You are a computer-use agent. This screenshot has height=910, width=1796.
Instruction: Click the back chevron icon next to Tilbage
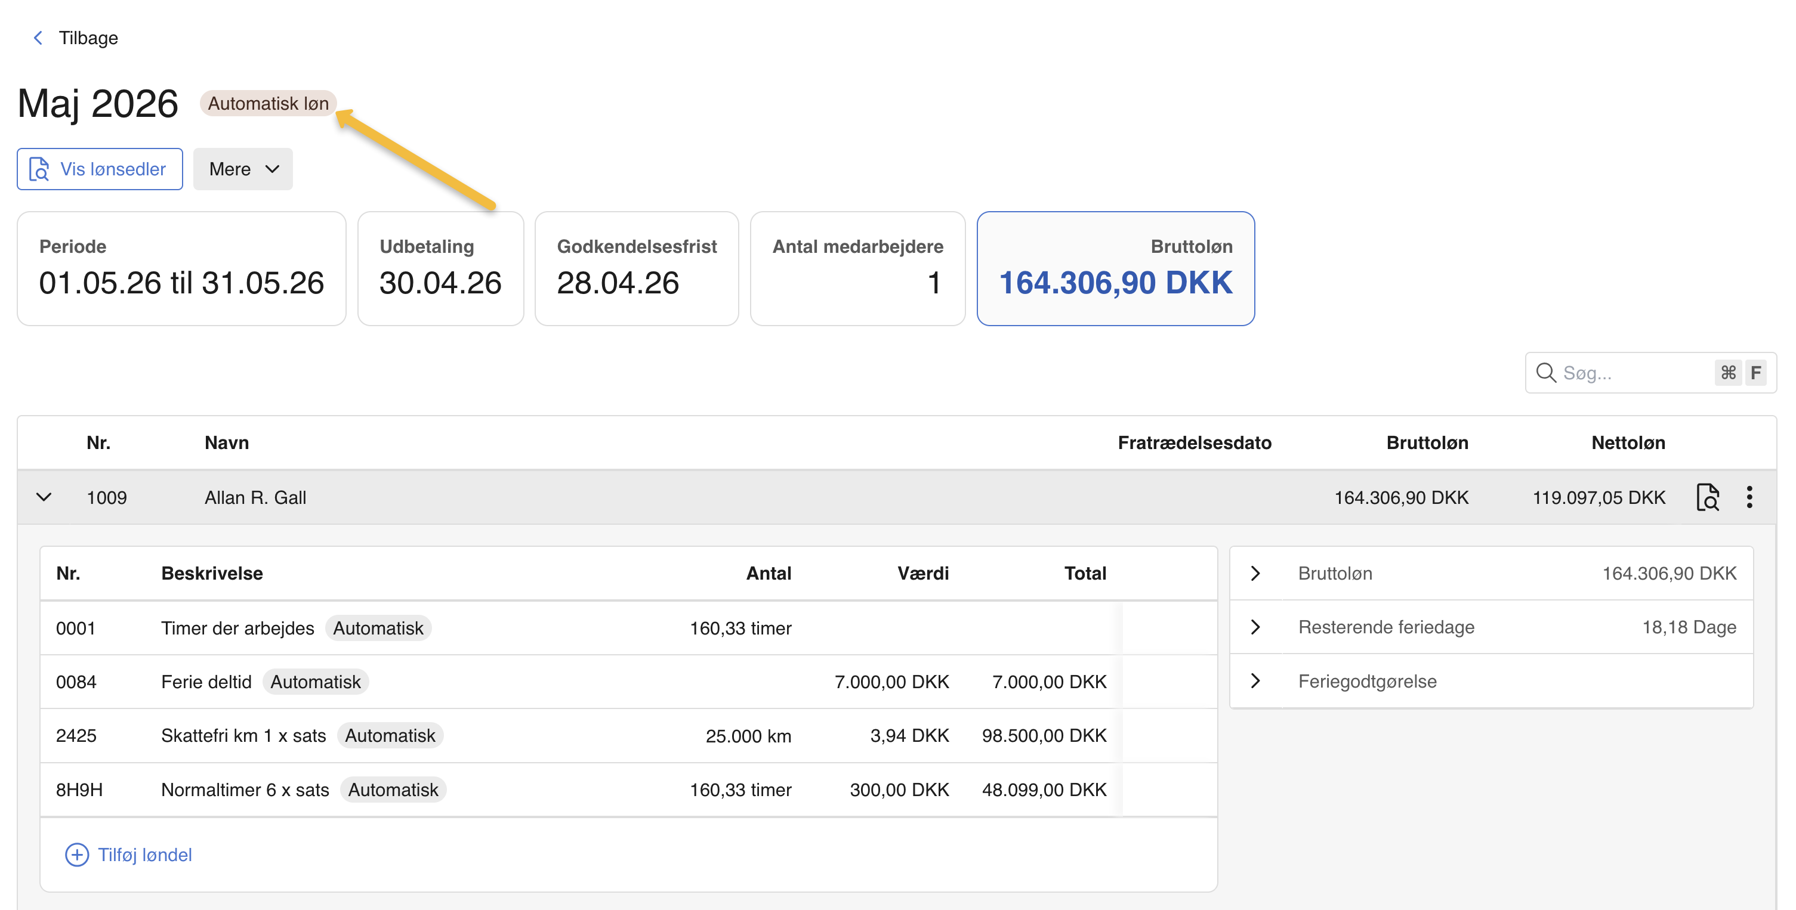[x=38, y=38]
